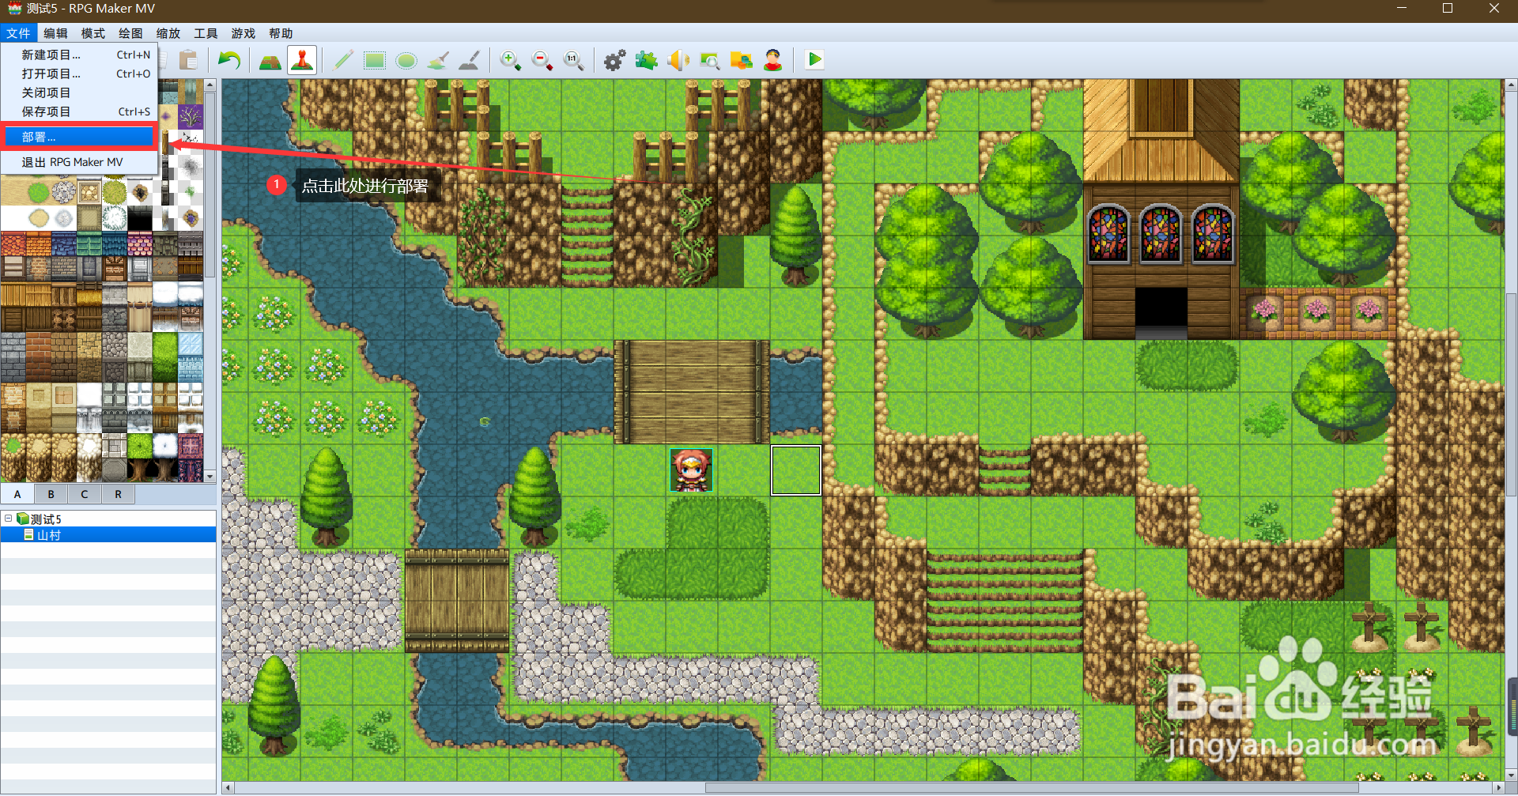1518x796 pixels.
Task: Click map vertical scrollbar up arrow
Action: tap(1511, 84)
